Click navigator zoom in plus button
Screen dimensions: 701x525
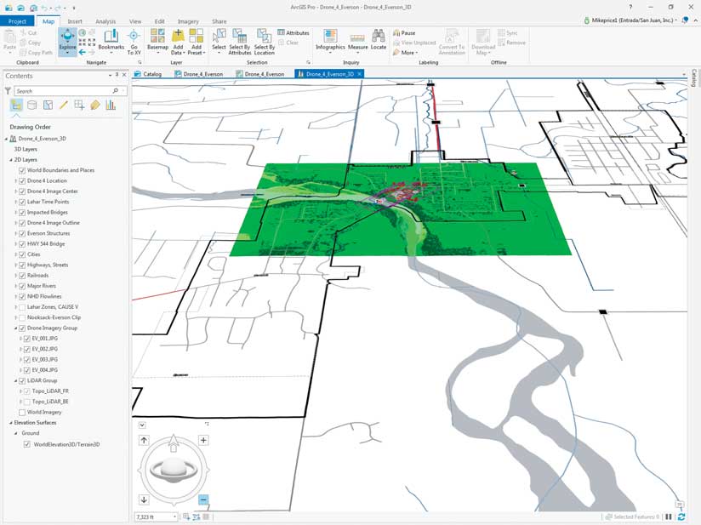pyautogui.click(x=203, y=440)
